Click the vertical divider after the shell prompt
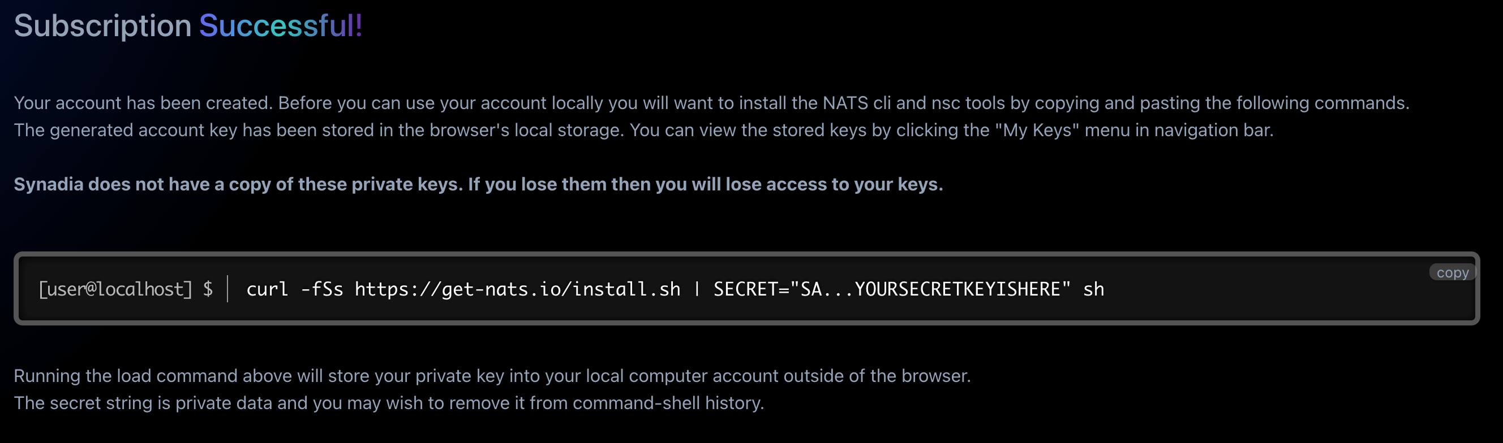1503x443 pixels. tap(227, 289)
